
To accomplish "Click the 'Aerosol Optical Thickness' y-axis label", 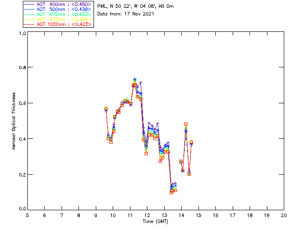I will [15, 121].
